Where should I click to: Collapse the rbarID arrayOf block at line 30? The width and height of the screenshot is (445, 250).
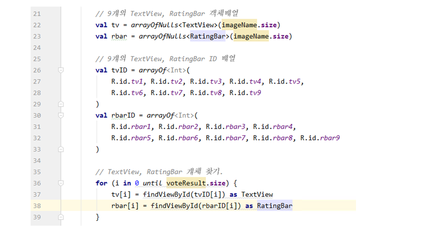coord(61,115)
